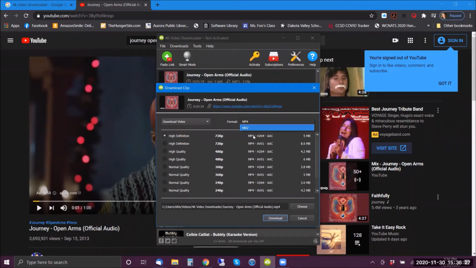Open the Format MP4 combo box

[x=277, y=121]
